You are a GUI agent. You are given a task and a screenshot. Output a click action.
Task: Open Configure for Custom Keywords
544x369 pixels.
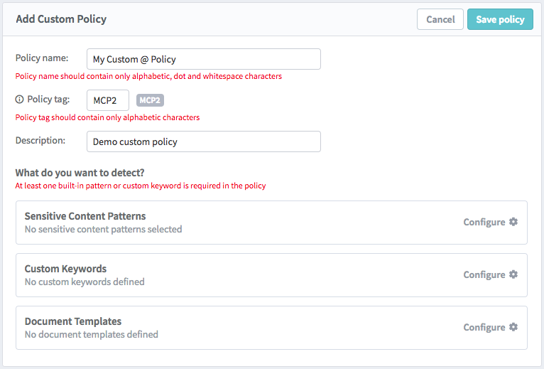[x=491, y=275]
